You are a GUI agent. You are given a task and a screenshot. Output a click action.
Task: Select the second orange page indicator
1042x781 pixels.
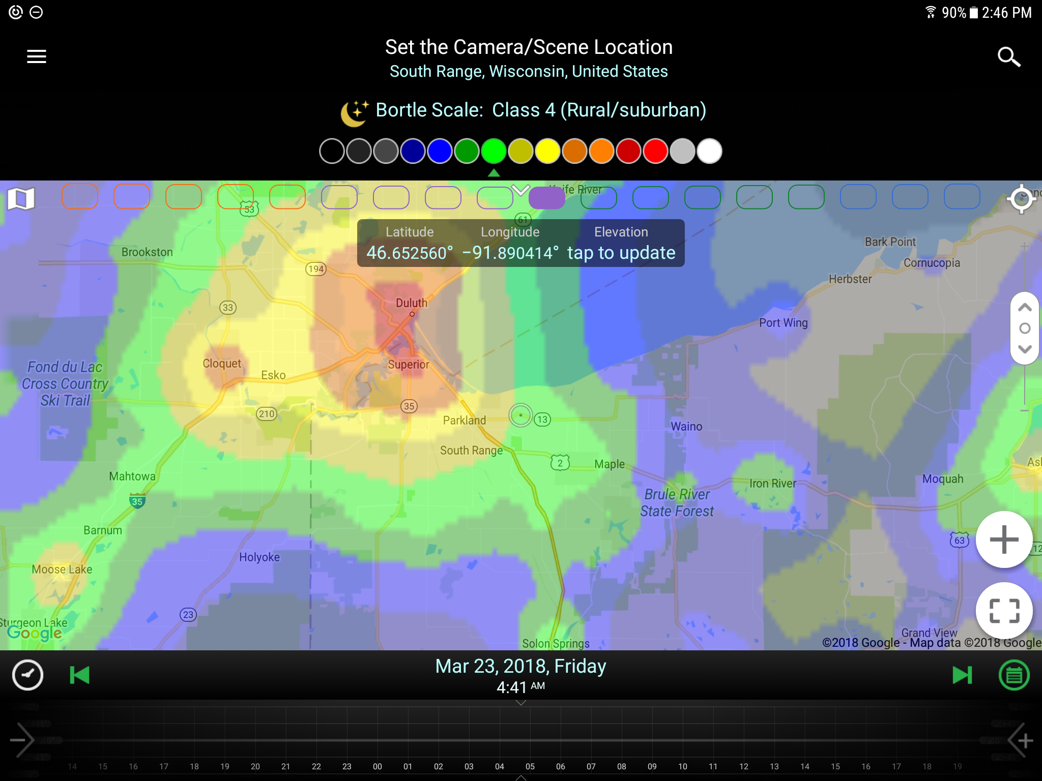[132, 196]
